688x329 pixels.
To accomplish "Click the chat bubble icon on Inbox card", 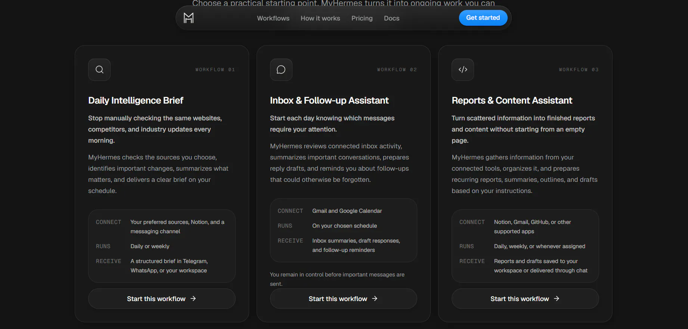I will pyautogui.click(x=281, y=70).
